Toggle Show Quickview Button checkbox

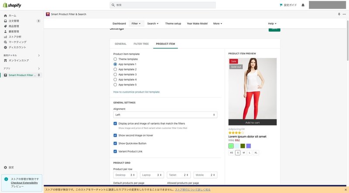[x=115, y=143]
